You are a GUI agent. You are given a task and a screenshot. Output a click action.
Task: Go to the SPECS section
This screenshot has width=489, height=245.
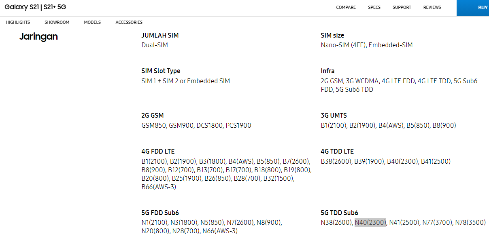click(x=374, y=8)
